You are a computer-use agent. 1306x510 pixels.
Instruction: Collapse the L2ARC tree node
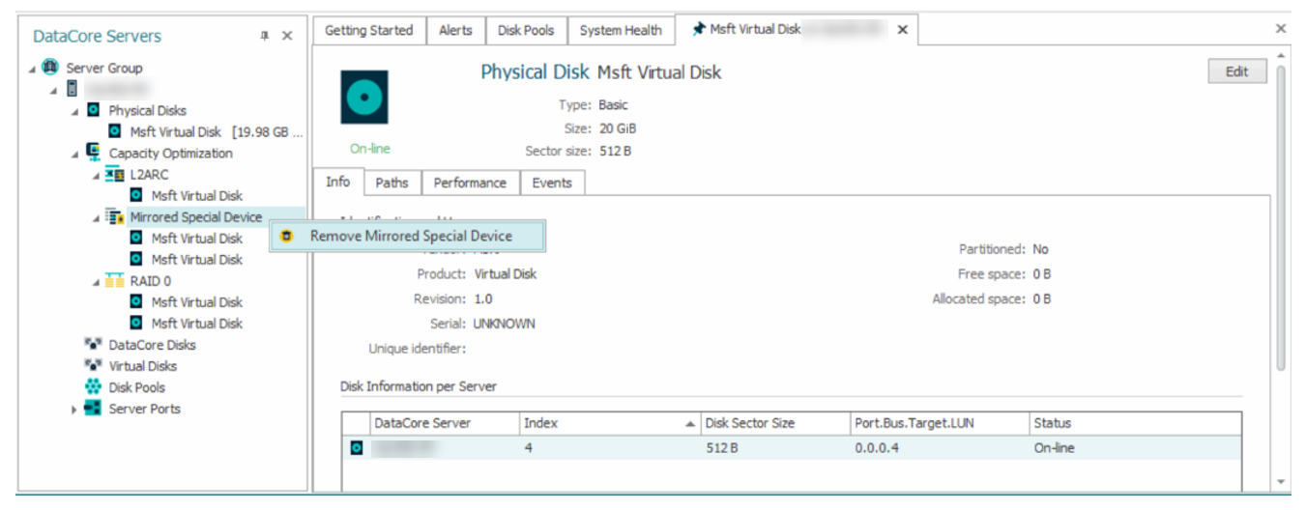[x=96, y=176]
